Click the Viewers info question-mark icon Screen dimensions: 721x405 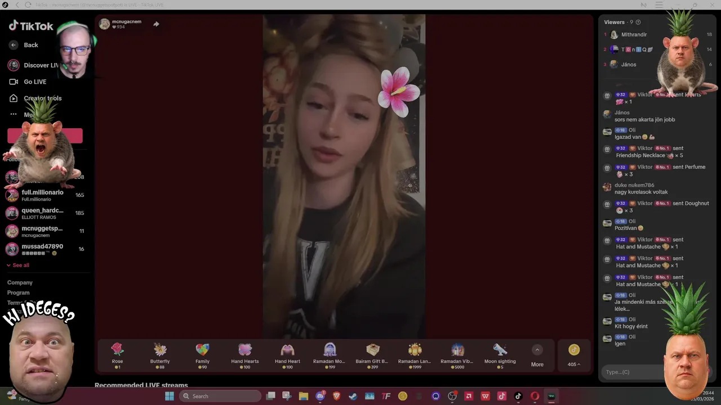point(638,22)
